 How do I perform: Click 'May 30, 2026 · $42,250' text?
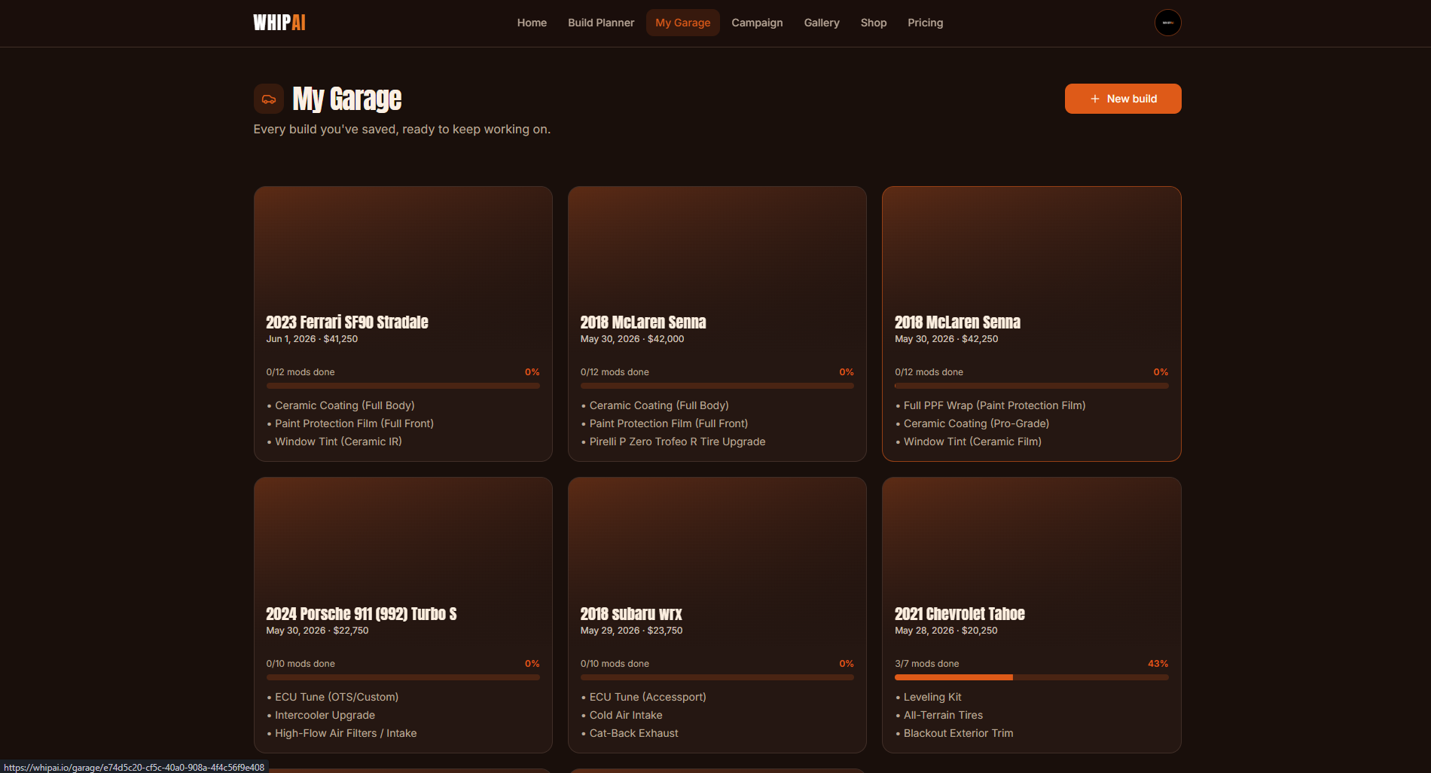(x=947, y=339)
